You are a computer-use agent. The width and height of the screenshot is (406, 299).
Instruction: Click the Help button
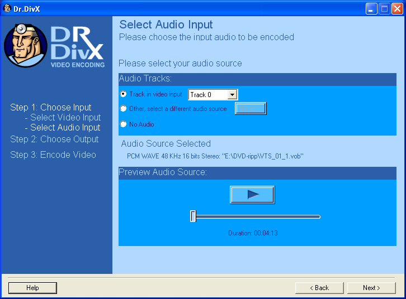tap(32, 288)
